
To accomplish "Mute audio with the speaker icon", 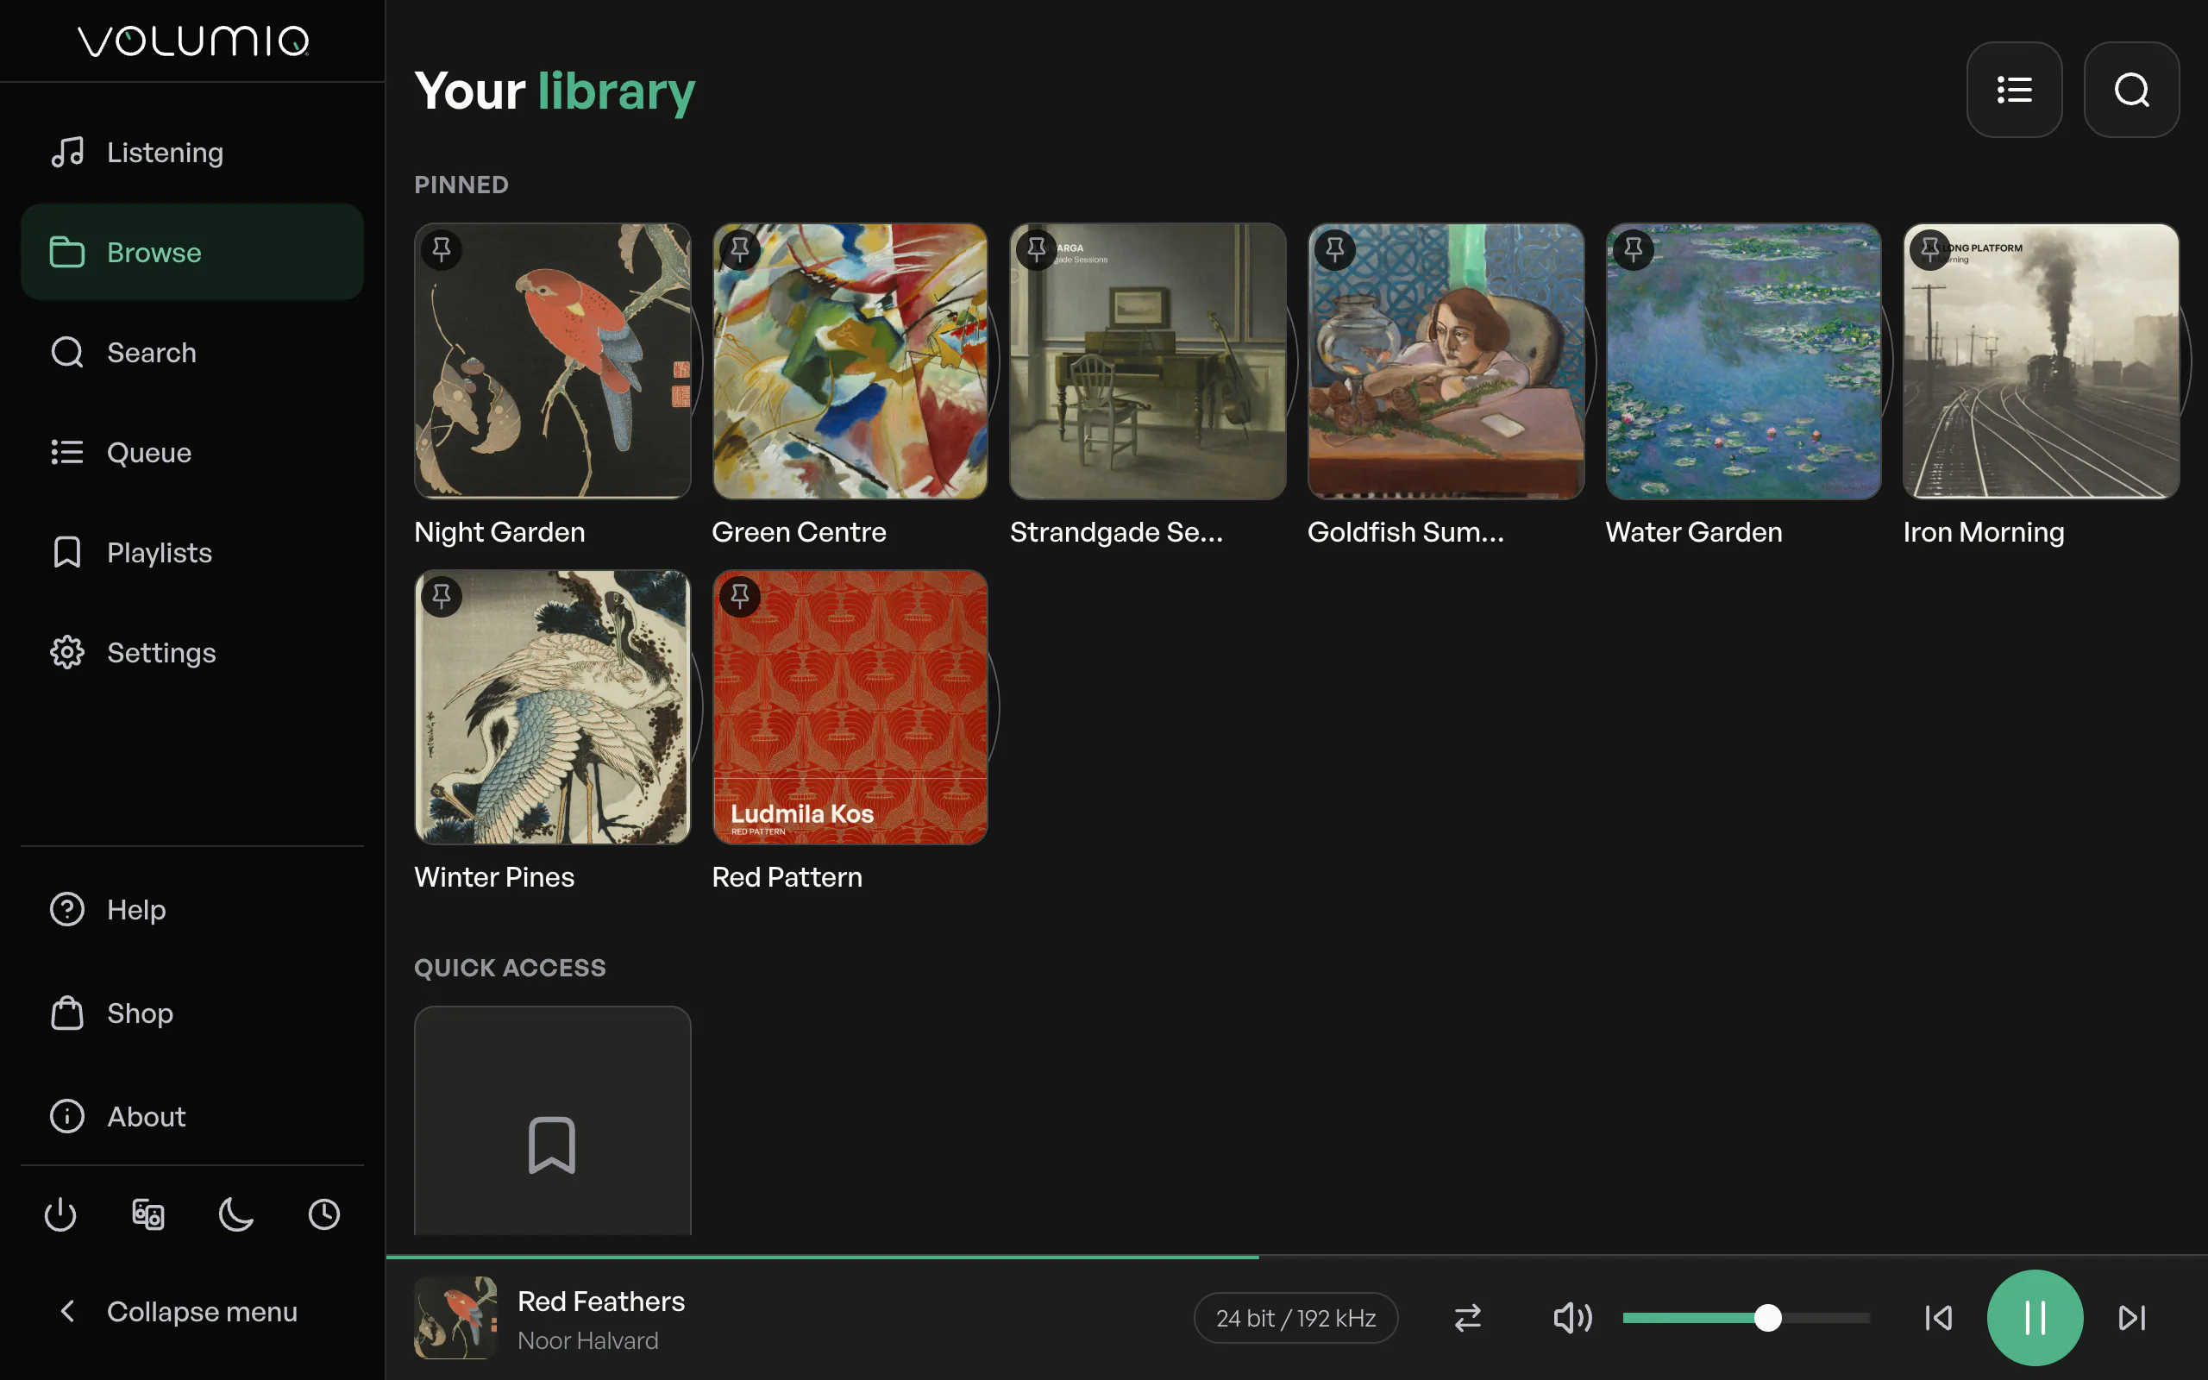I will [x=1572, y=1317].
